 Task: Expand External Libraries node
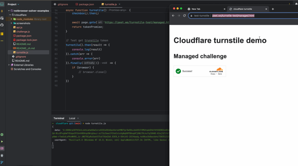pyautogui.click(x=9, y=65)
